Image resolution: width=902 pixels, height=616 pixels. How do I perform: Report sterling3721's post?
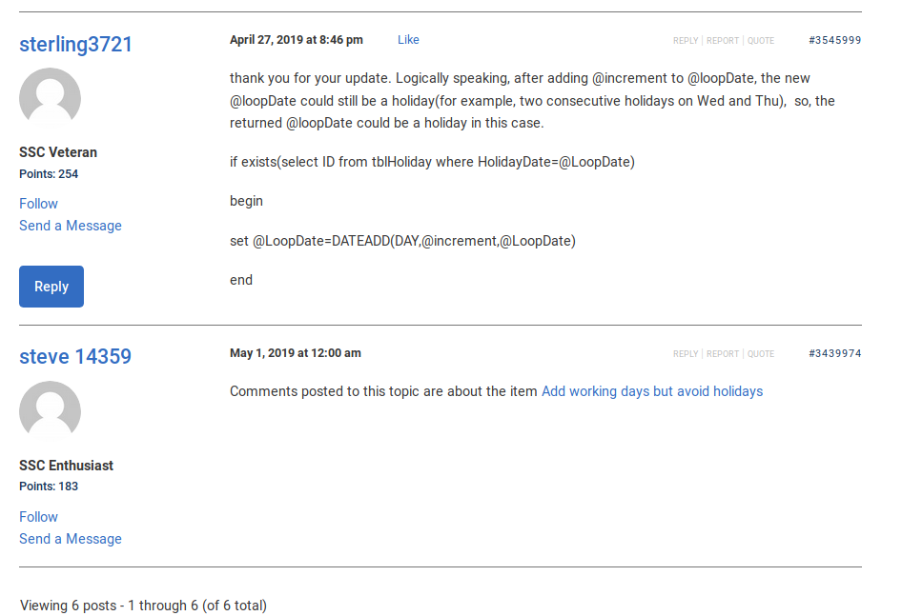click(x=723, y=41)
